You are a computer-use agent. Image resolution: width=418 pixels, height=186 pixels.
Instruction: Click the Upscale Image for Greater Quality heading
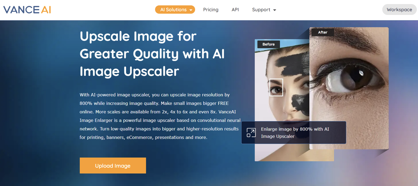point(152,54)
